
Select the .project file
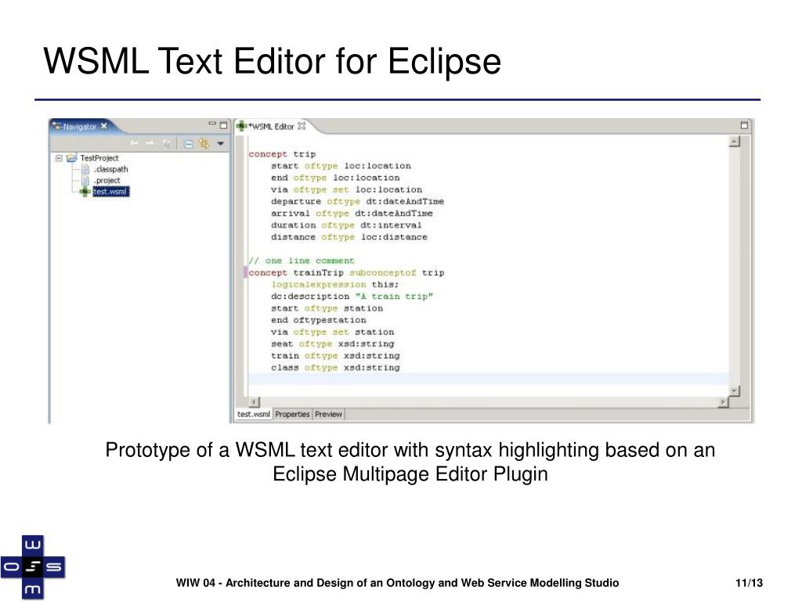(x=107, y=181)
